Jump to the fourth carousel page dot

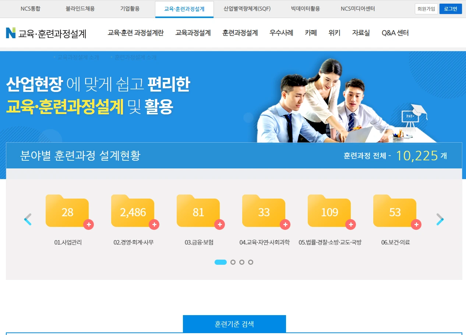251,262
